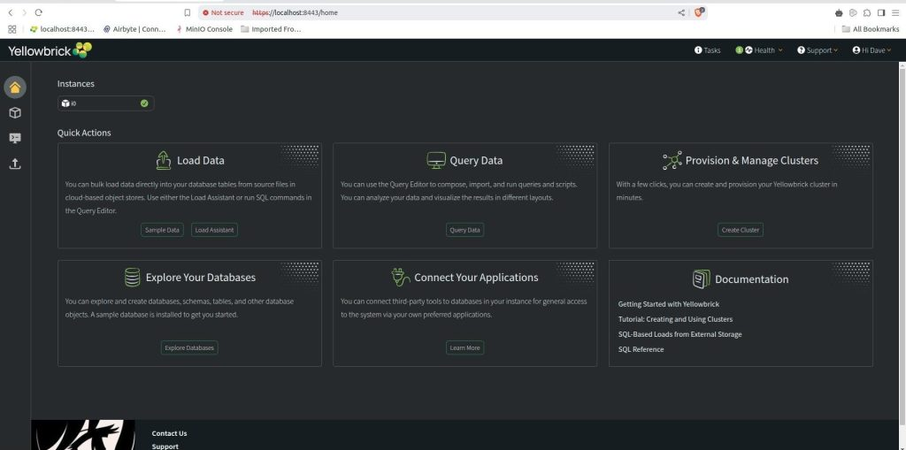Viewport: 906px width, 450px height.
Task: Open the Load upload sidebar icon
Action: tap(15, 164)
